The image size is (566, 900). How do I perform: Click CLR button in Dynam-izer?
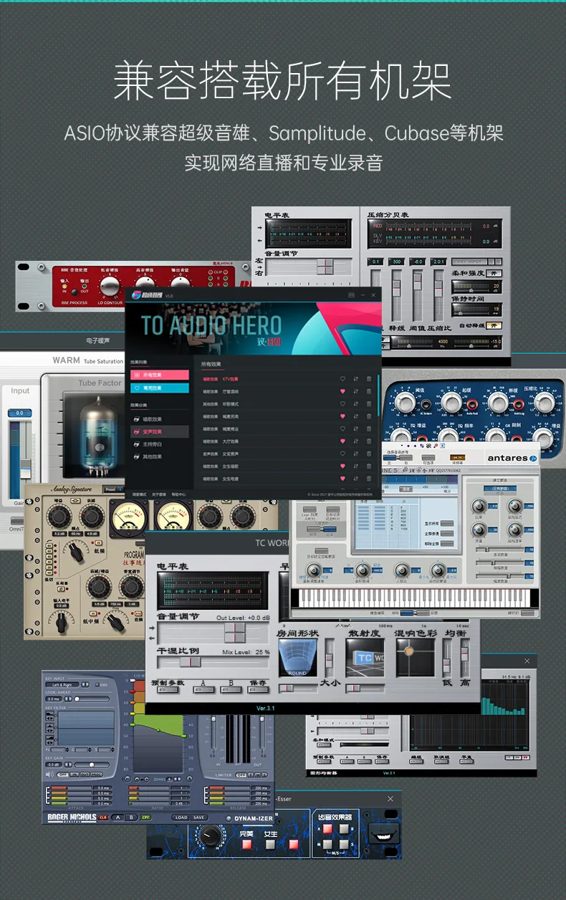pos(103,817)
